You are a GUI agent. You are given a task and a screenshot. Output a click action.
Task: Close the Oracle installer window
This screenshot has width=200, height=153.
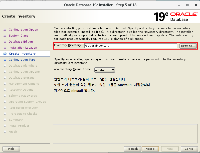pyautogui.click(x=196, y=5)
